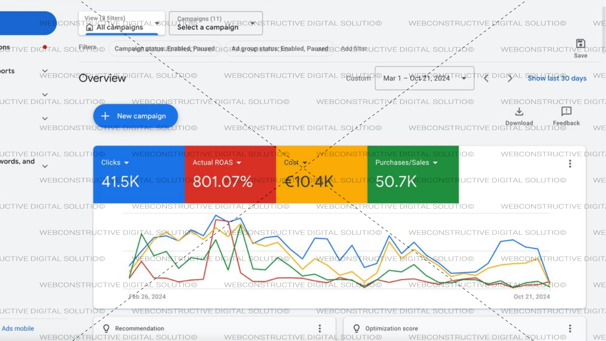The height and width of the screenshot is (341, 606).
Task: Select the Download icon below the date range
Action: (519, 112)
